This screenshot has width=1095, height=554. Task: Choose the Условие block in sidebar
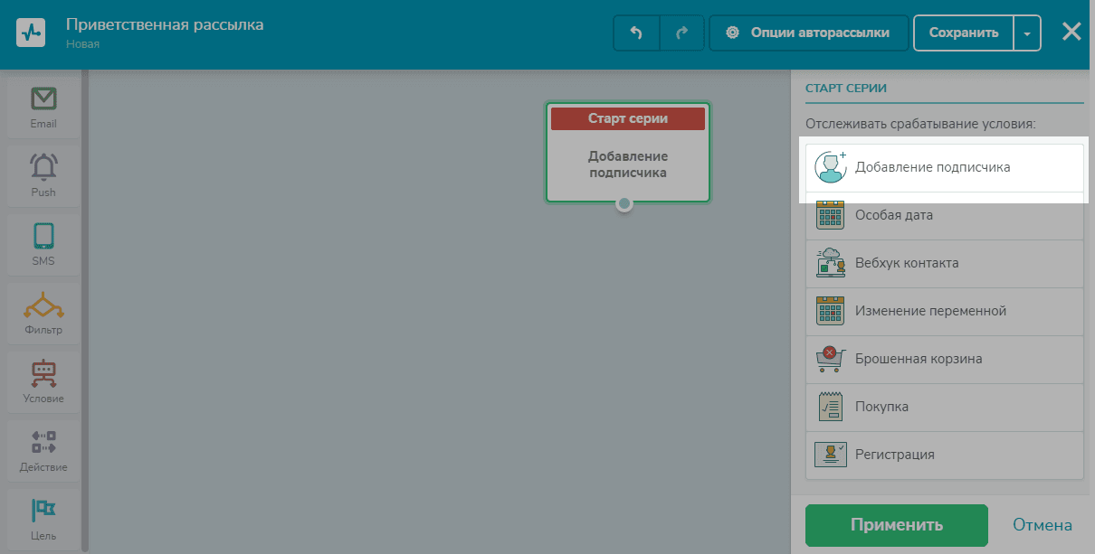pos(43,382)
